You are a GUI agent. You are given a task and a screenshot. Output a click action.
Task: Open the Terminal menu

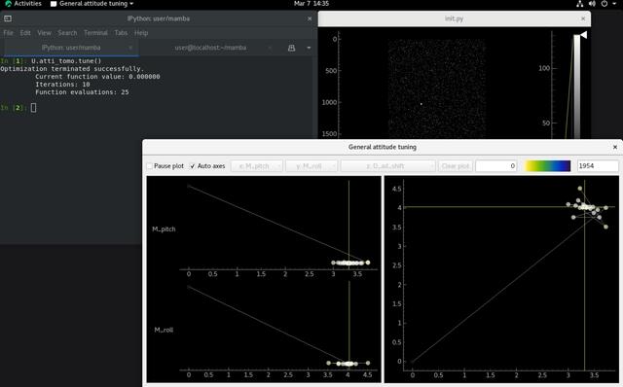tap(95, 33)
